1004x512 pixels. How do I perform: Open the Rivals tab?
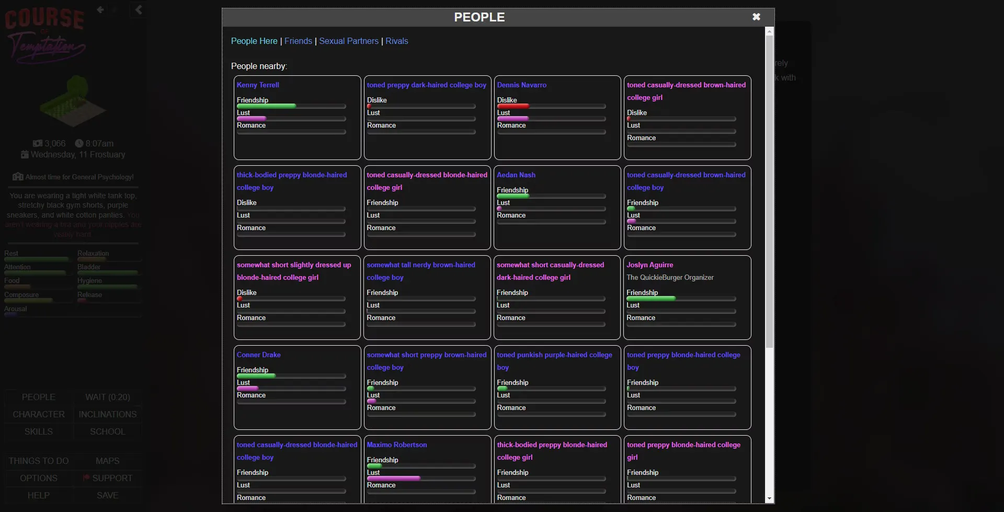[397, 41]
